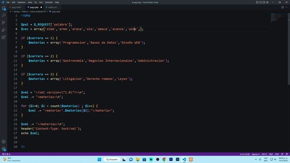Open the Accounts menu in activity bar
Viewport: 290px width, 163px height.
click(4, 142)
